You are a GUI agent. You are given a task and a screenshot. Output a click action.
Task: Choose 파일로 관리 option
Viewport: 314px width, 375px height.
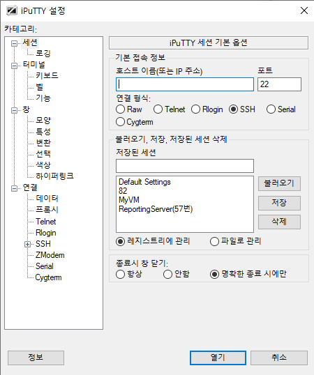pos(236,241)
